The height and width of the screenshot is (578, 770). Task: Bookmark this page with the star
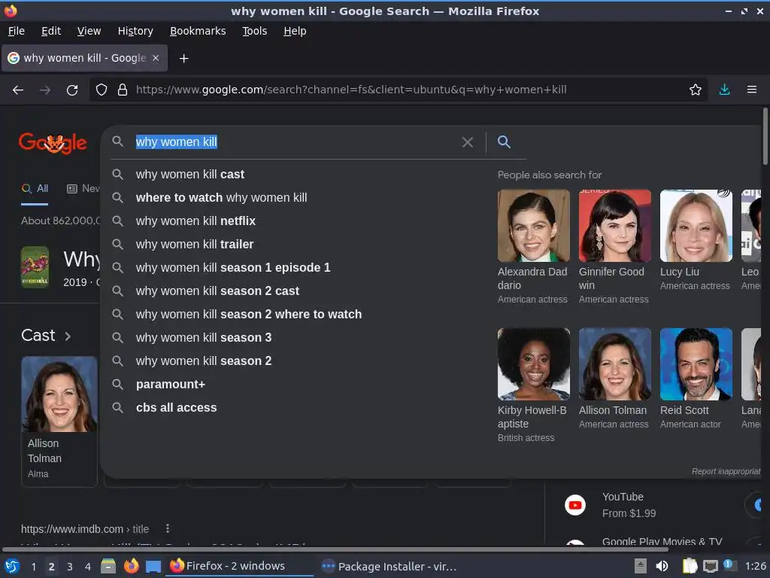coord(695,90)
